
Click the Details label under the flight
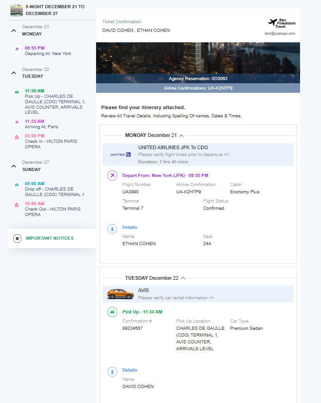pos(130,227)
